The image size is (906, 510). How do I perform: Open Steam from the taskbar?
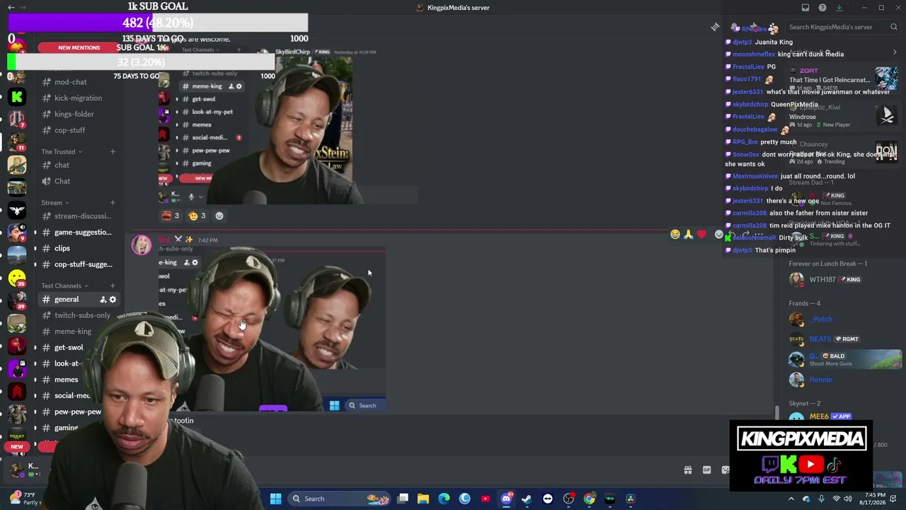point(527,499)
